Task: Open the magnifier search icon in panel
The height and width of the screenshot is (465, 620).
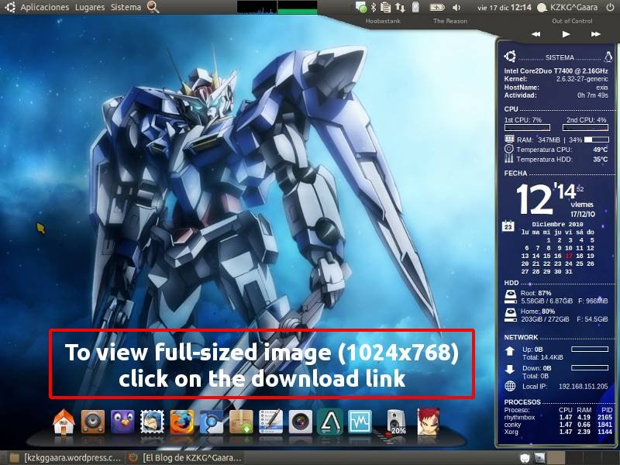Action: tap(153, 7)
